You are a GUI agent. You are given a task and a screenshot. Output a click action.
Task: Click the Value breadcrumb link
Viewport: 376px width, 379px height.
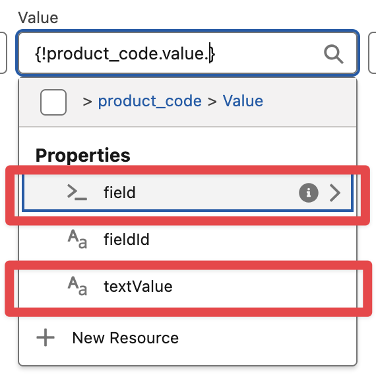tap(243, 101)
